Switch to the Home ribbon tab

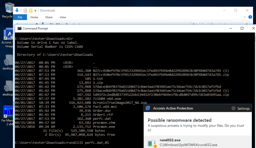pos(34,17)
